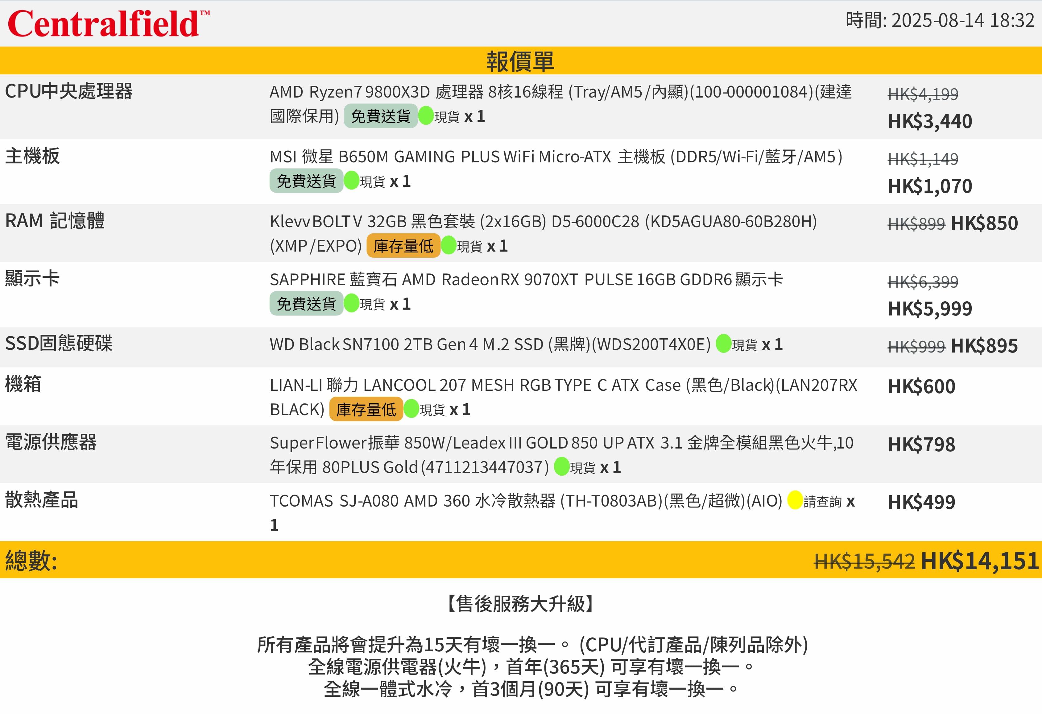Click struck-through total HK$15,542
The image size is (1042, 714).
pyautogui.click(x=864, y=561)
